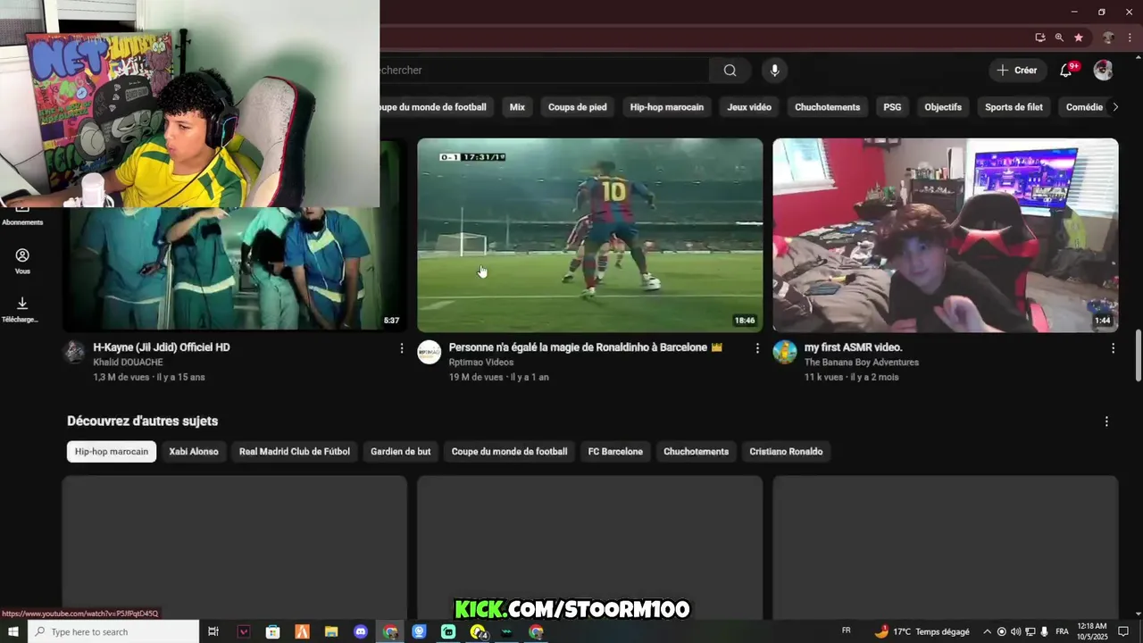Open the Rptimao Videos channel link
The height and width of the screenshot is (643, 1143).
click(x=481, y=363)
